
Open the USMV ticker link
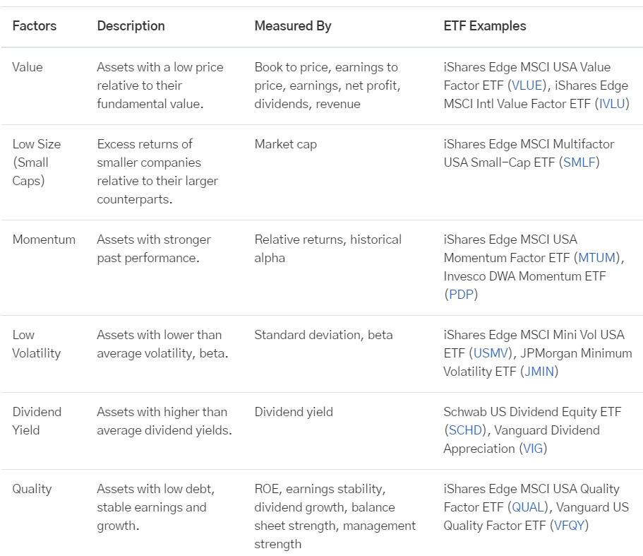tap(491, 353)
